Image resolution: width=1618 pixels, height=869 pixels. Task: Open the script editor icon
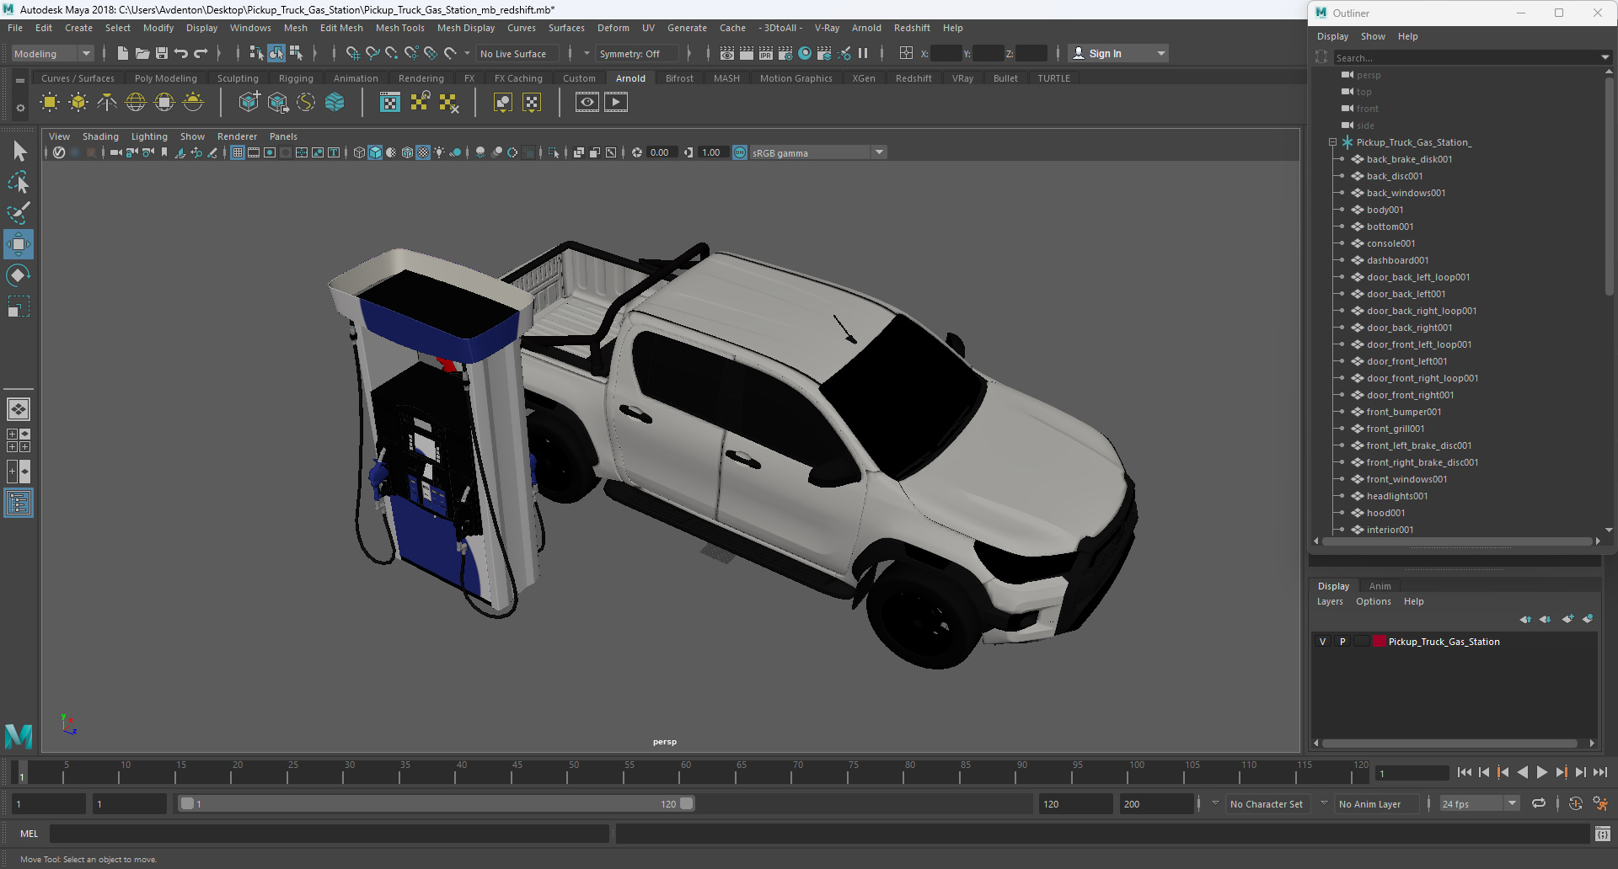[x=1602, y=834]
